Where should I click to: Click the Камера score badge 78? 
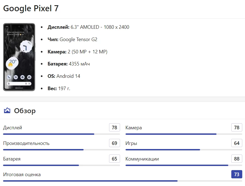(237, 128)
